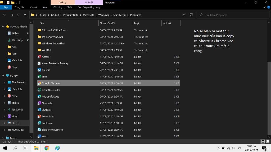Expand the ribbon with the chevron
271x152 pixels.
pyautogui.click(x=264, y=7)
